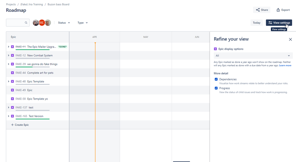Click the APR month header
Viewport: 296px width, 162px height.
95,37
